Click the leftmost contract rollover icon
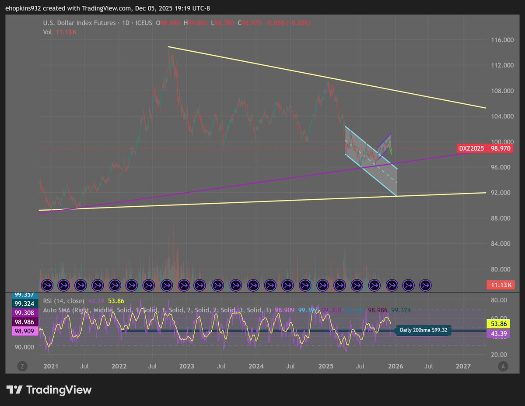Image resolution: width=525 pixels, height=406 pixels. pos(47,285)
